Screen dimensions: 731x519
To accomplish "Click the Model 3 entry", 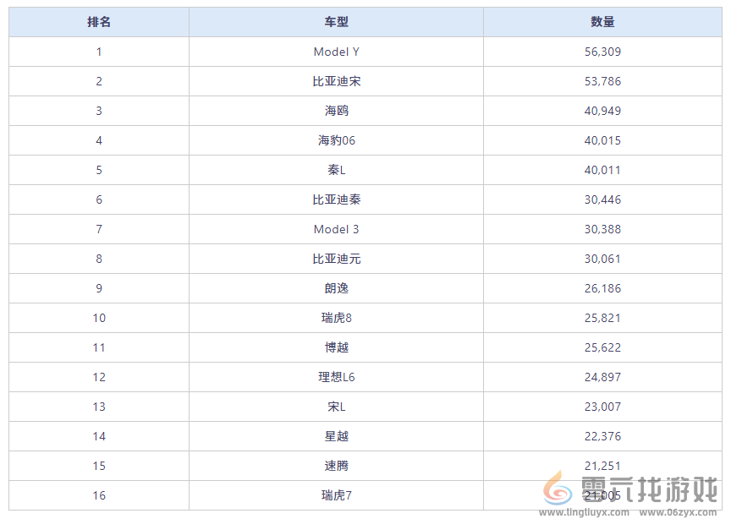I will point(337,229).
